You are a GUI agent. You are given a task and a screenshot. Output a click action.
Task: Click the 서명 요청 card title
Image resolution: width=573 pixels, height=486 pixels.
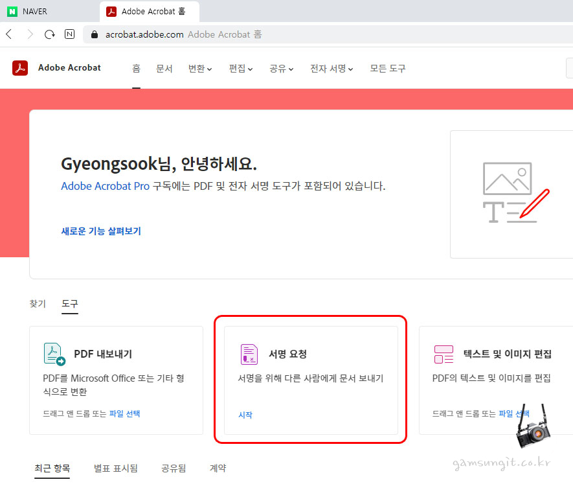(287, 354)
